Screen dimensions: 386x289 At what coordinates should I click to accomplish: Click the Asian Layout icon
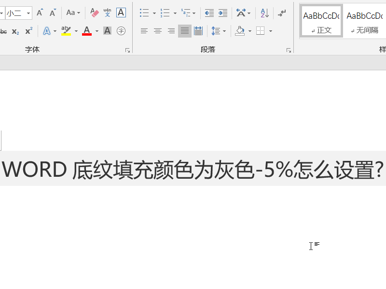click(x=241, y=13)
